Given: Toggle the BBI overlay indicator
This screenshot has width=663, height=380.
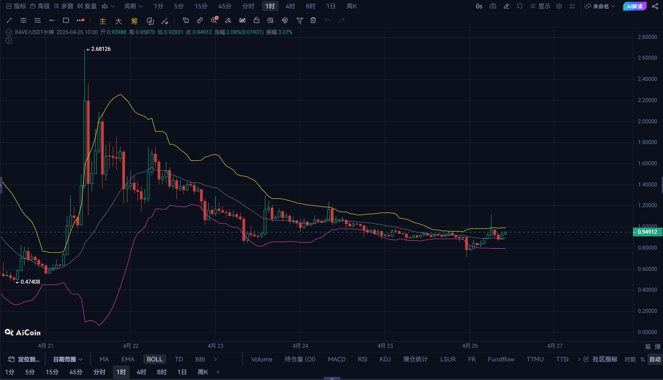Looking at the screenshot, I should pyautogui.click(x=200, y=359).
